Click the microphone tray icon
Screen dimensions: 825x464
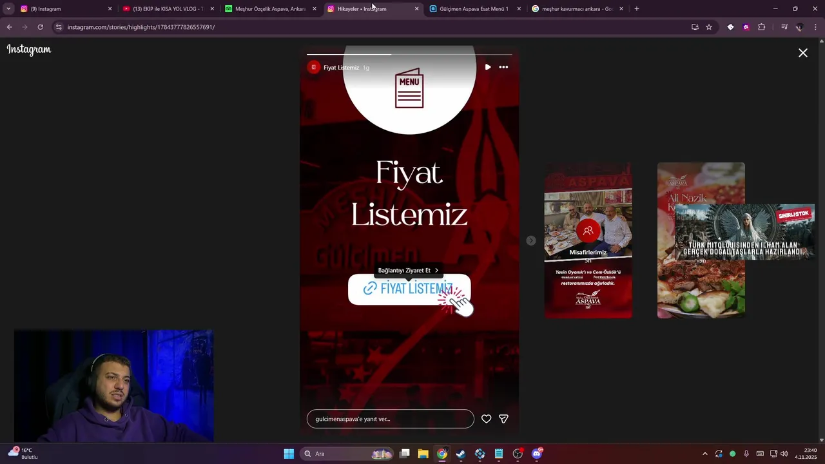[x=746, y=454]
